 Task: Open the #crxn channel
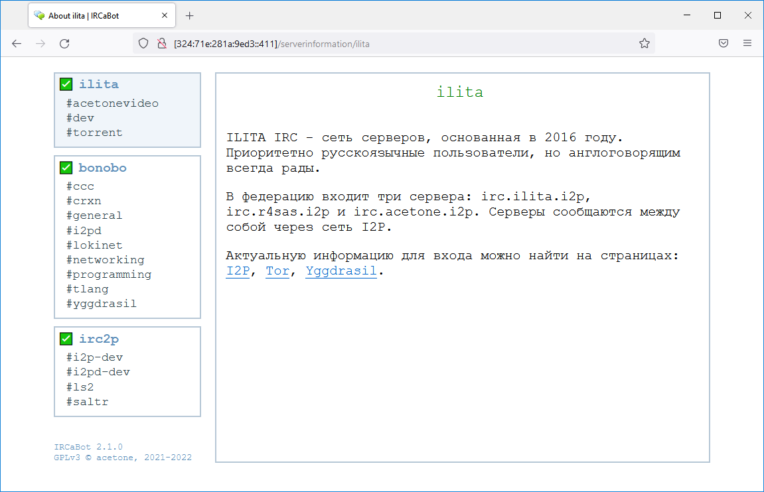[x=84, y=200]
